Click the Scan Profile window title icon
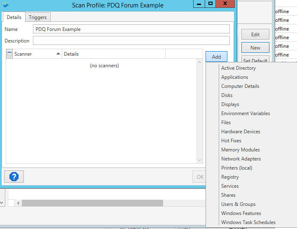The image size is (297, 229). (x=5, y=5)
